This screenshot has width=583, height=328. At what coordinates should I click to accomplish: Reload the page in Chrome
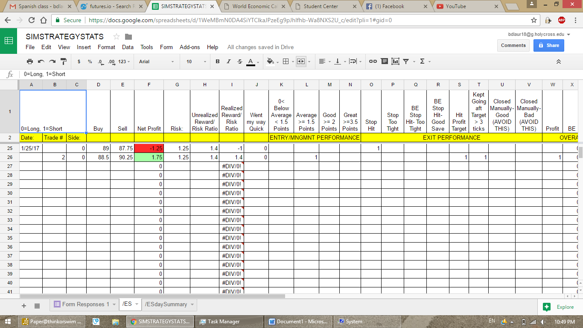(32, 20)
